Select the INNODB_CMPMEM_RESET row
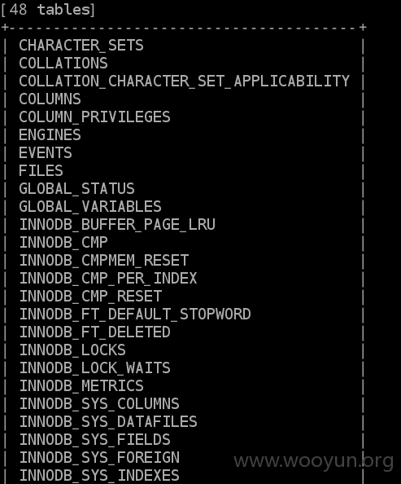 104,260
